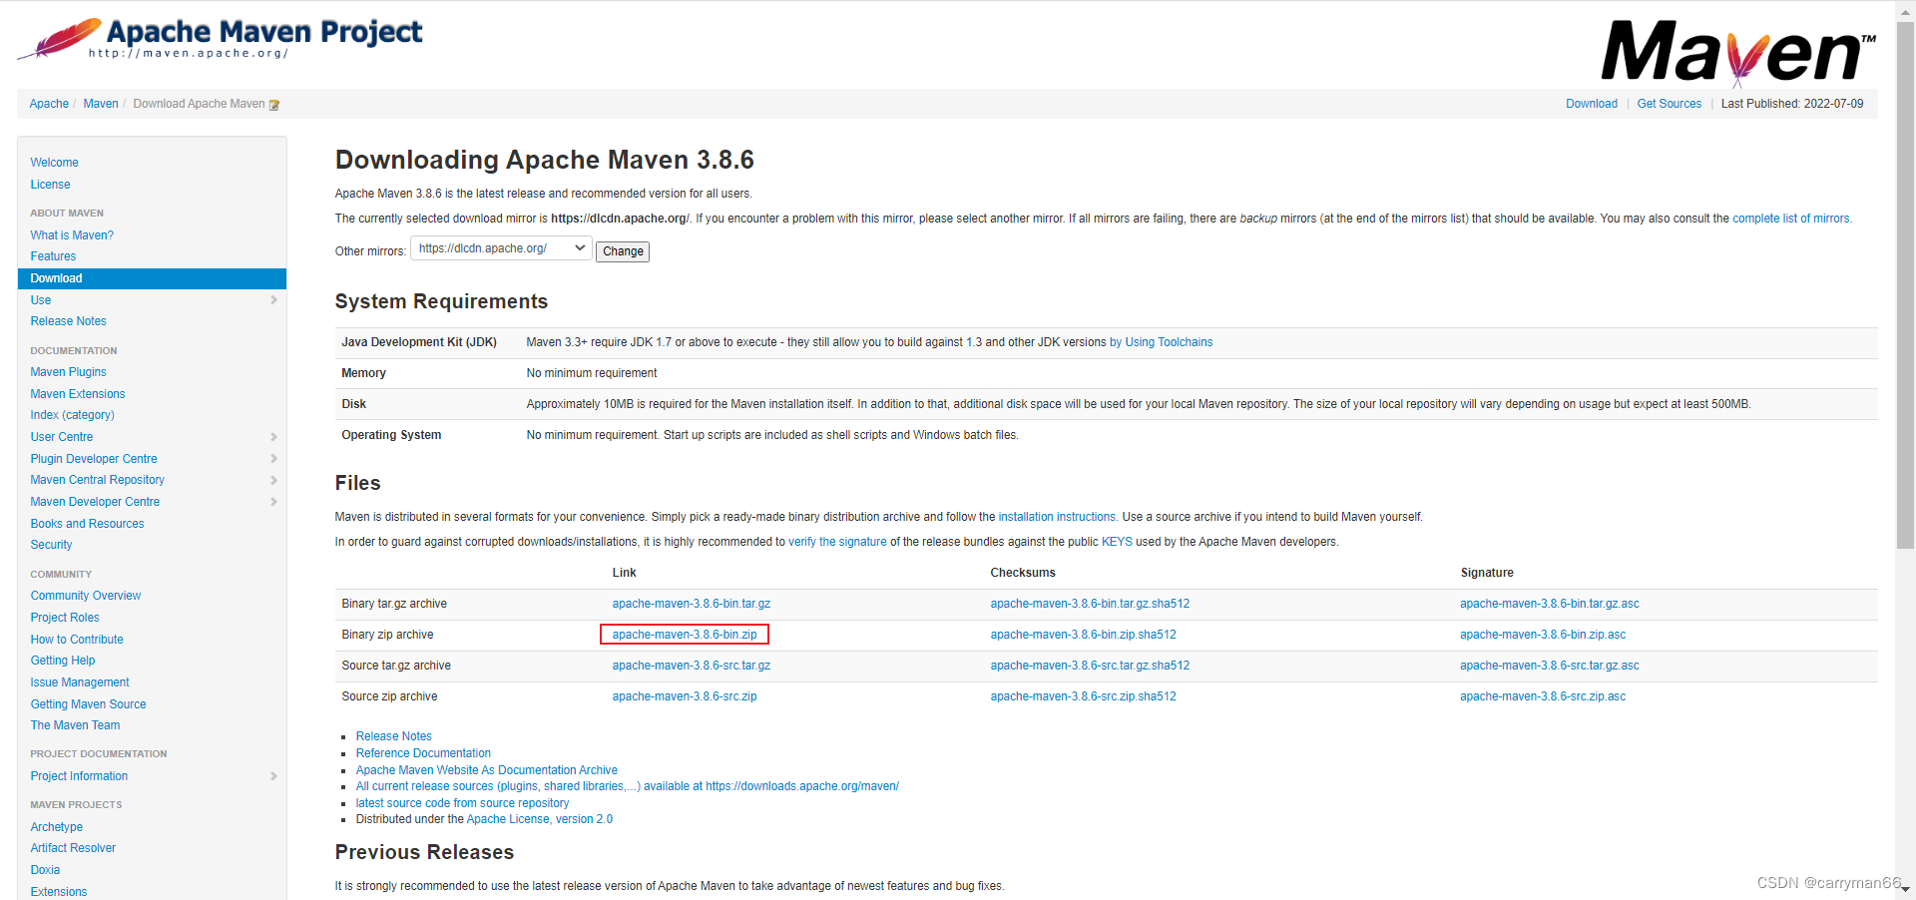The width and height of the screenshot is (1916, 900).
Task: Click Get Sources at top right
Action: (1669, 103)
